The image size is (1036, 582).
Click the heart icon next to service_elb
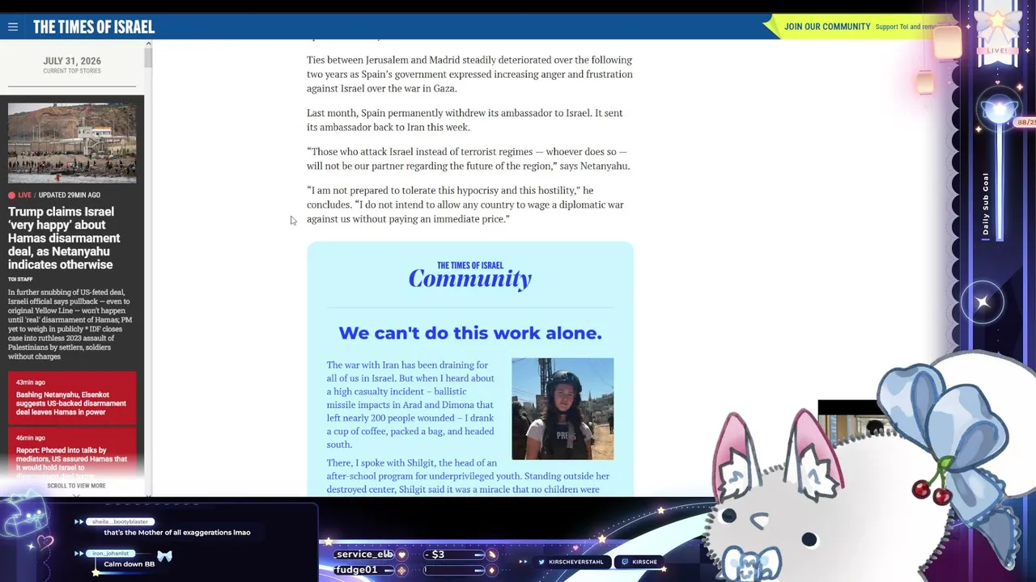pos(401,555)
